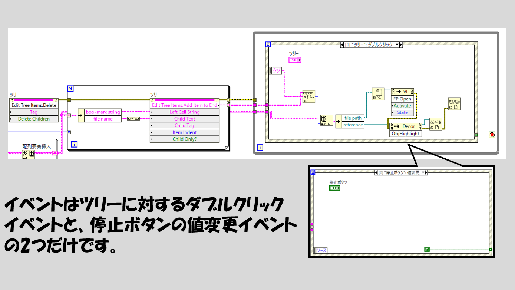Select the Close Reference icon right of VI node
515x290 pixels.
point(454,104)
